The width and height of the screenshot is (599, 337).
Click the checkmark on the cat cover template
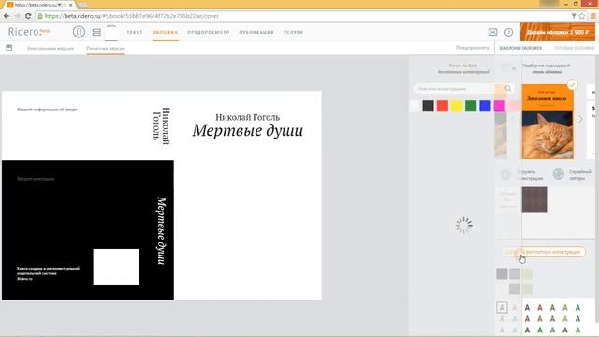point(572,84)
